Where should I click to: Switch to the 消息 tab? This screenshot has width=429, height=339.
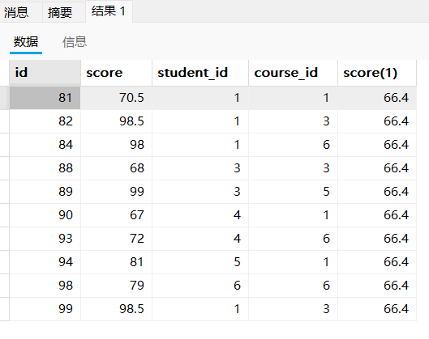[16, 12]
